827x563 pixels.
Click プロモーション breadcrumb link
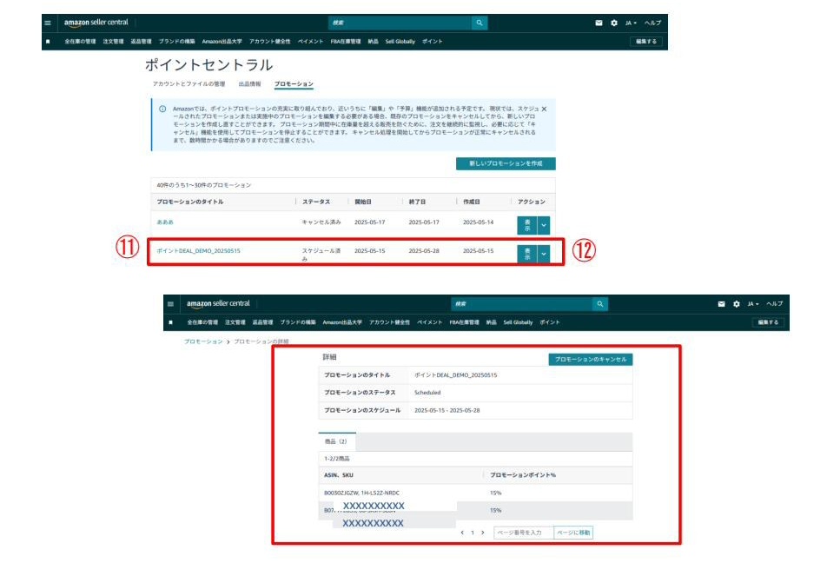click(203, 341)
